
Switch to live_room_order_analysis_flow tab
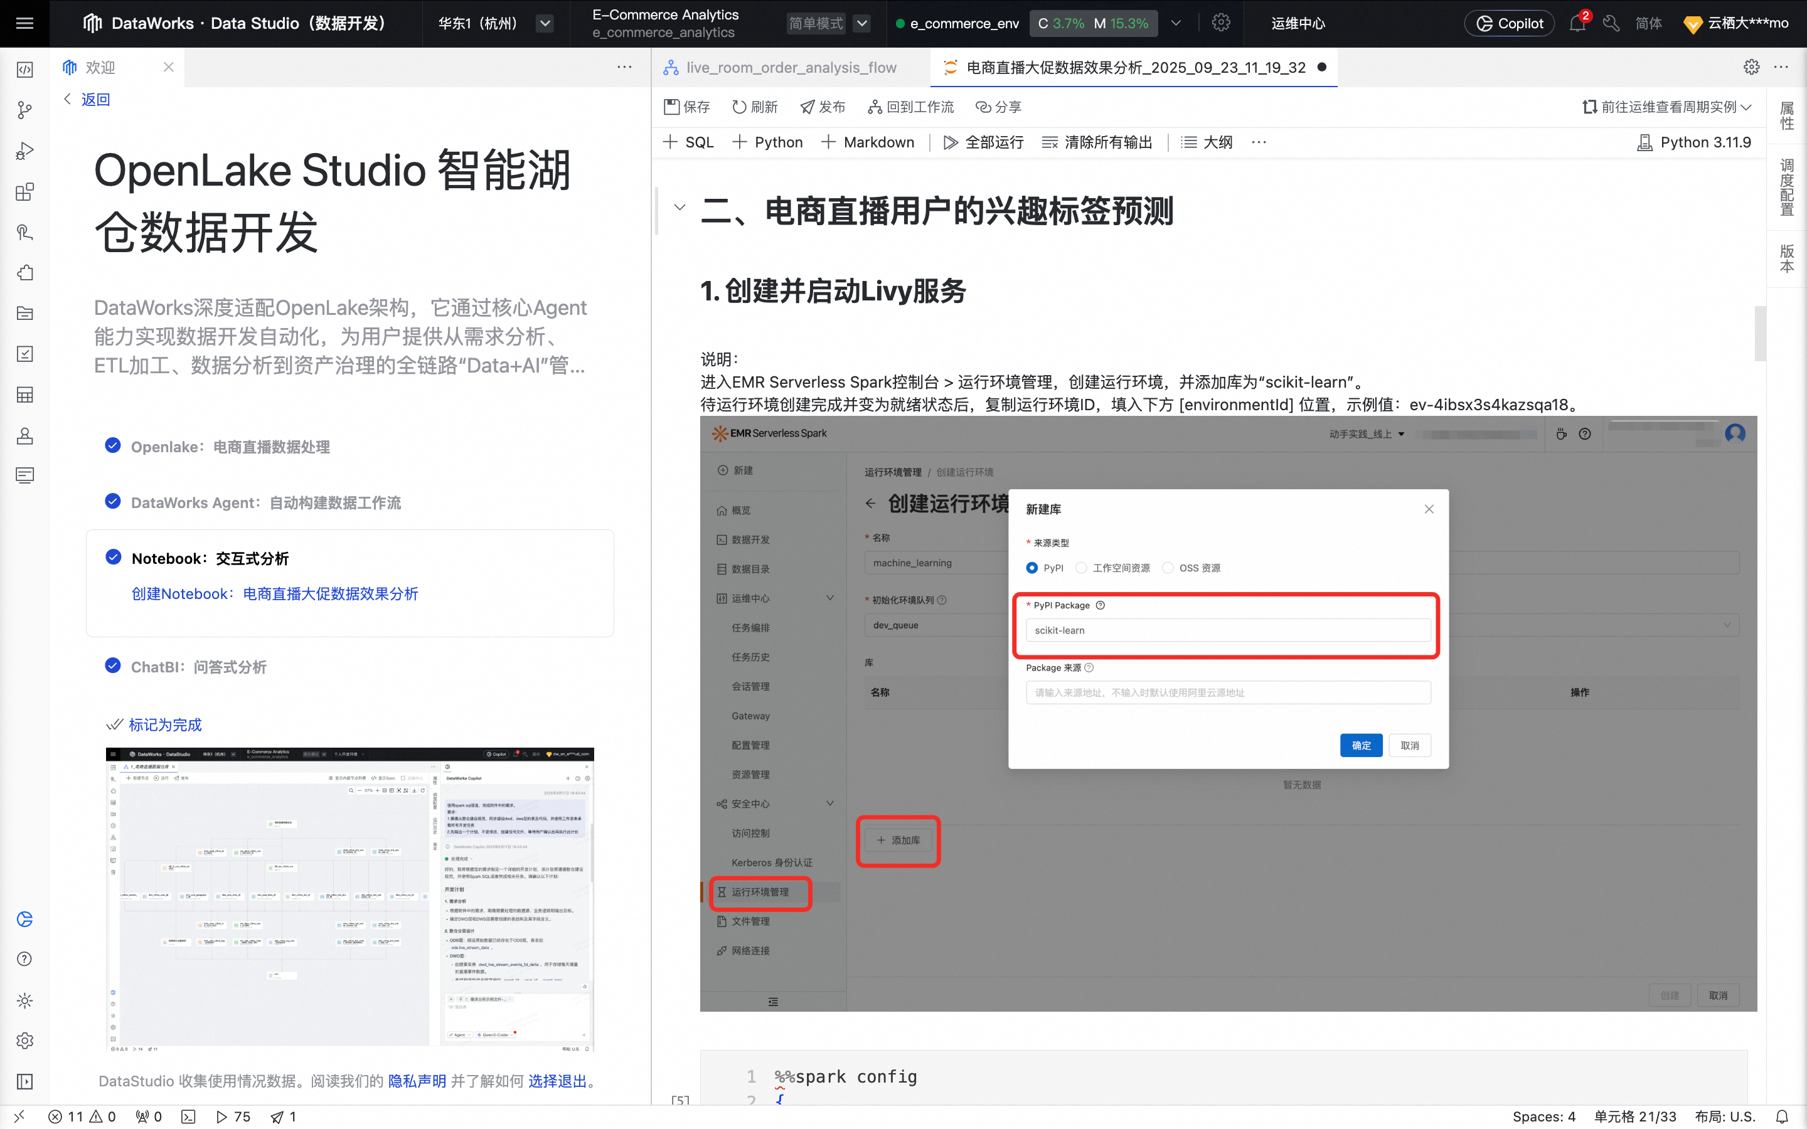tap(791, 67)
